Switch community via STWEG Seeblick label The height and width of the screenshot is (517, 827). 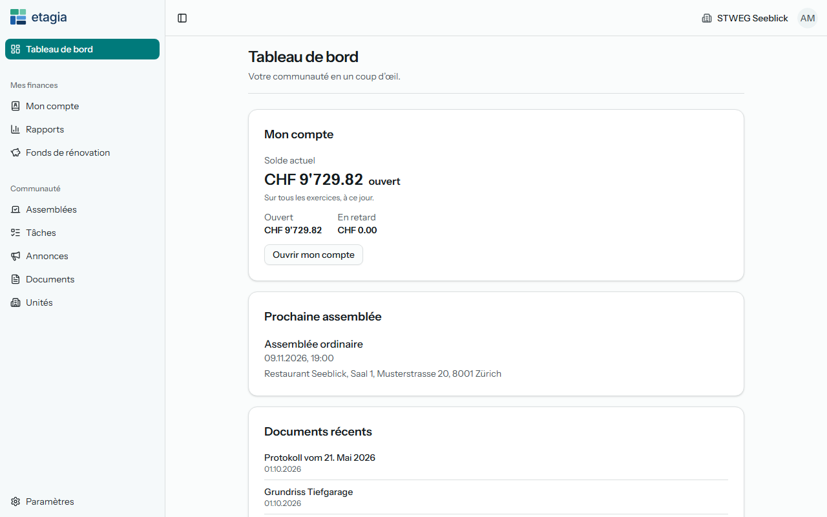tap(753, 18)
